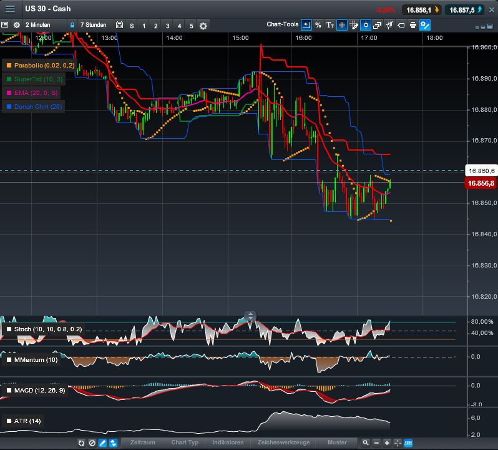The image size is (498, 450).
Task: Toggle the grid lines chart tool
Action: [342, 25]
